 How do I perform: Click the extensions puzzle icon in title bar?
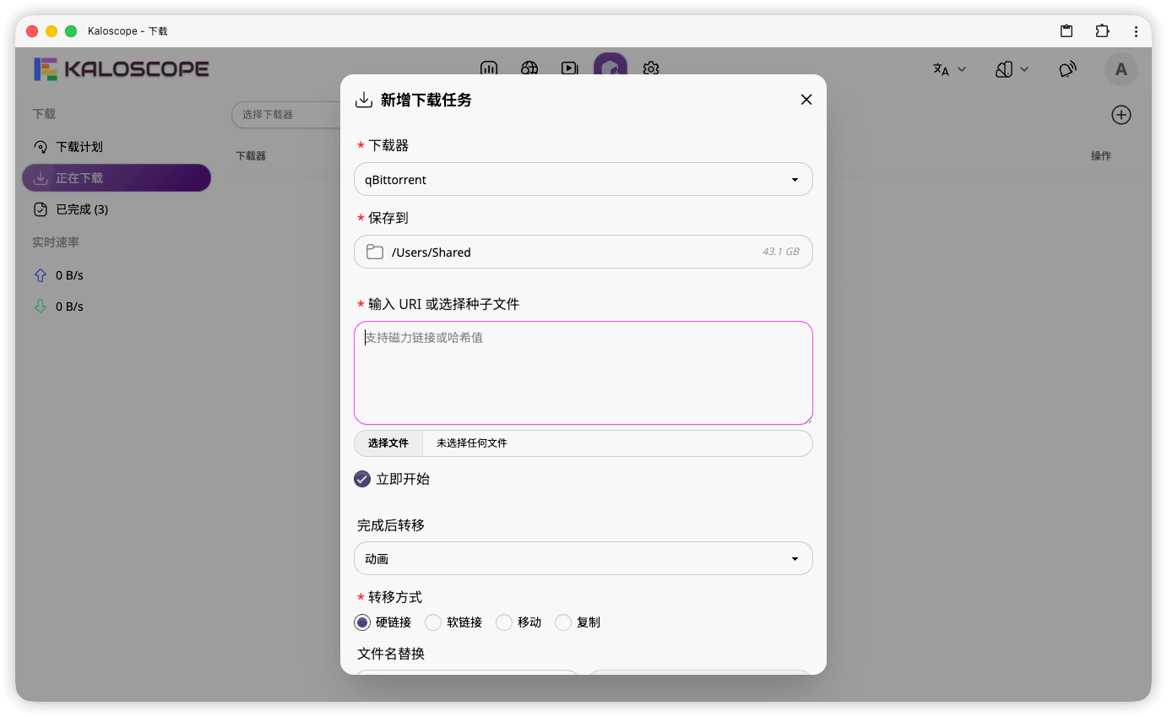point(1102,31)
